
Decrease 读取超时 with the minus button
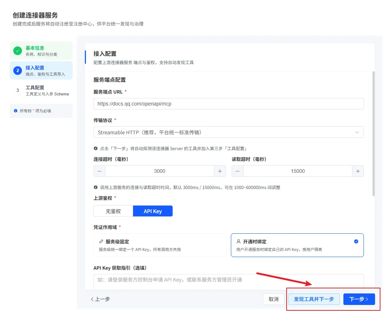(x=238, y=171)
